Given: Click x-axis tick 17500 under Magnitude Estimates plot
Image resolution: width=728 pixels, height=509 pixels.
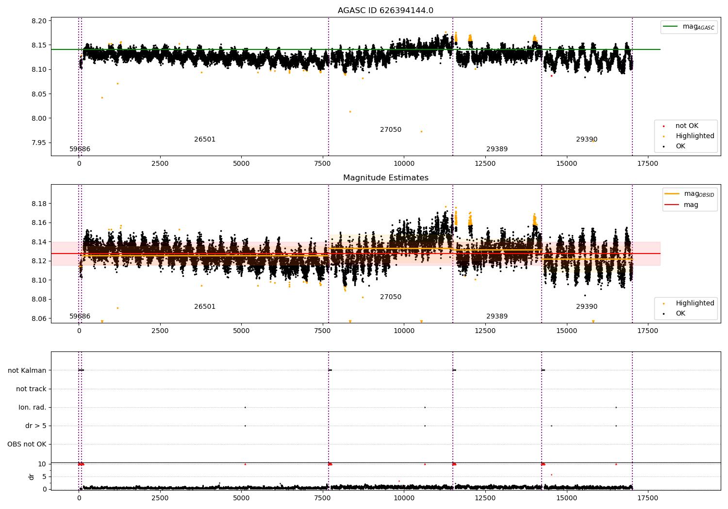Looking at the screenshot, I should click(647, 331).
